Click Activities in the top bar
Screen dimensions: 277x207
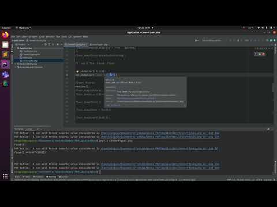point(6,28)
